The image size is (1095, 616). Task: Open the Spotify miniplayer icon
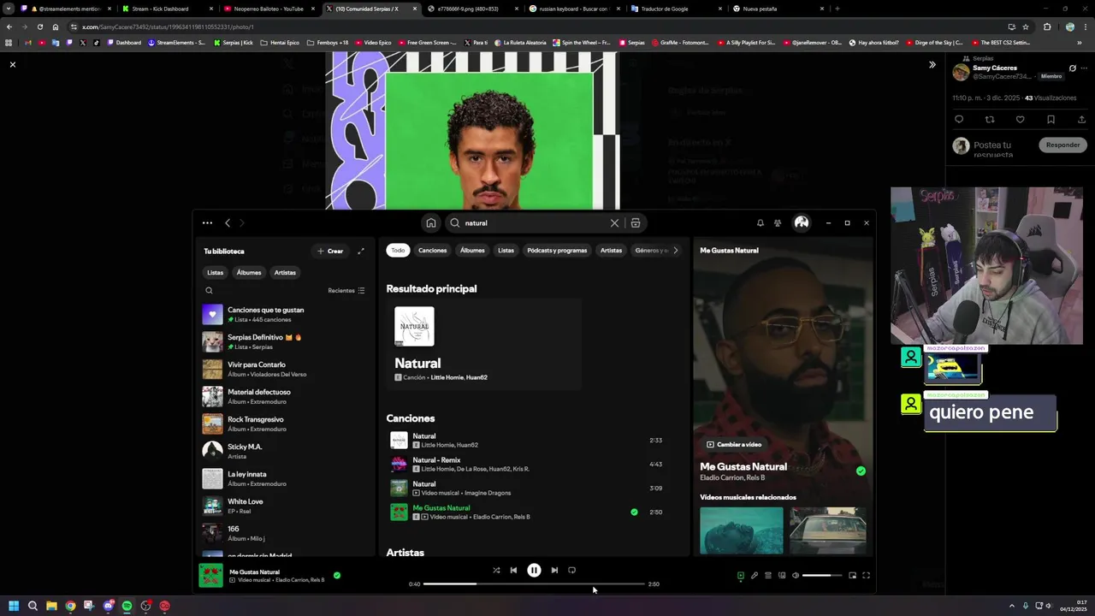[852, 576]
